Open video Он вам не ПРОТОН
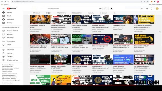This screenshot has height=91, width=162. pyautogui.click(x=119, y=25)
